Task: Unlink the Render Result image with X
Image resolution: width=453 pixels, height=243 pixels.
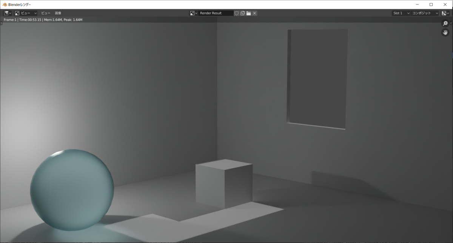Action: [255, 13]
